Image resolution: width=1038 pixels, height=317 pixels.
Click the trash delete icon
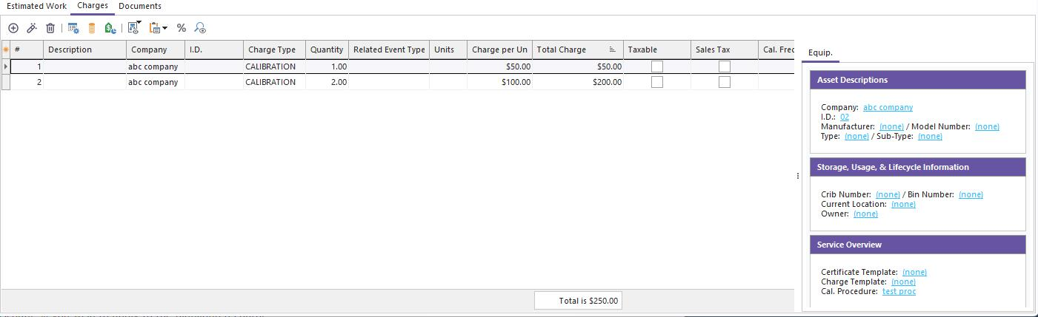coord(50,28)
